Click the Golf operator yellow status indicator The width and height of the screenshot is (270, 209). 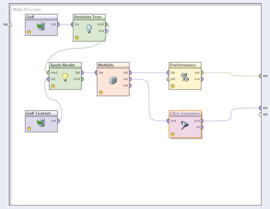point(29,32)
